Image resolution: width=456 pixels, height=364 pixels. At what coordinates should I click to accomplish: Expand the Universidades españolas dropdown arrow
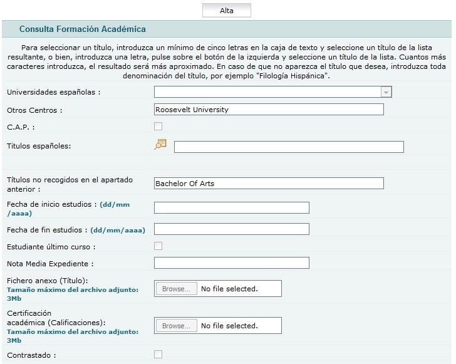click(386, 92)
